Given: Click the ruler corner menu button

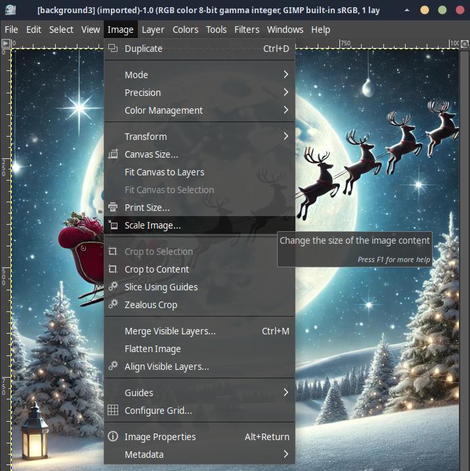Looking at the screenshot, I should [x=6, y=43].
